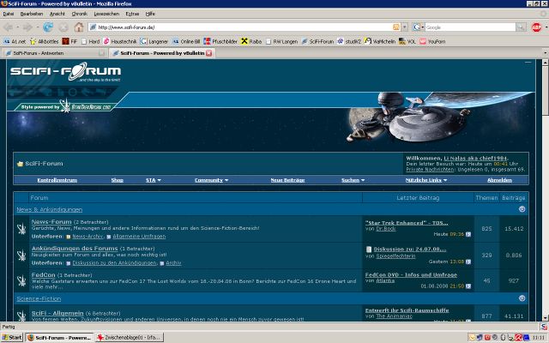This screenshot has width=549, height=343.
Task: Click the News-Forum status icon
Action: coord(22,227)
